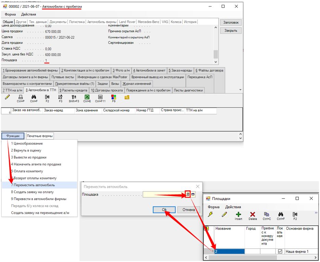Click the colored squares icon labeled F9
Screen dimensions: 320x262
[x=114, y=97]
